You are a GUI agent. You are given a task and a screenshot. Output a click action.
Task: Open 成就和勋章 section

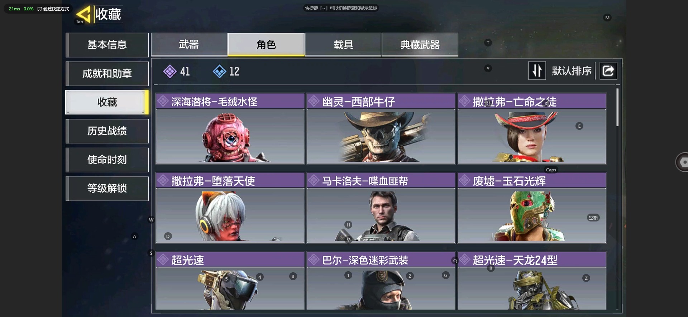[x=107, y=73]
